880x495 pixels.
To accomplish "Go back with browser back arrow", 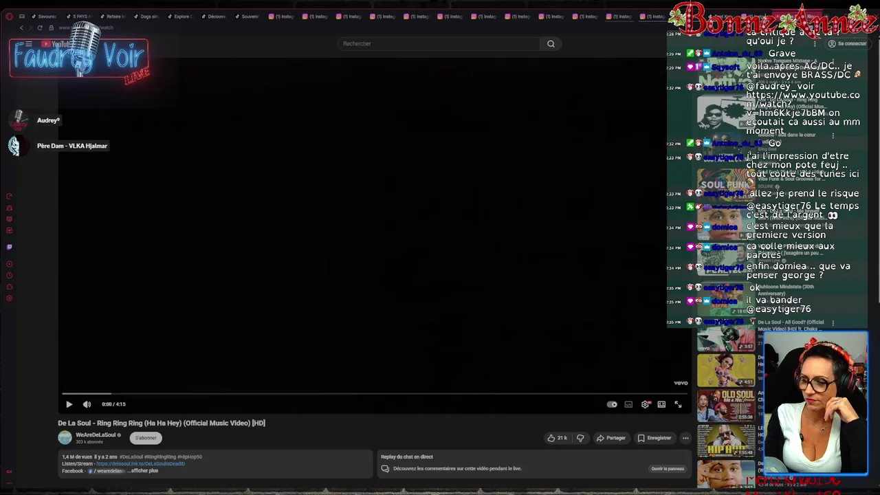I will (x=21, y=27).
